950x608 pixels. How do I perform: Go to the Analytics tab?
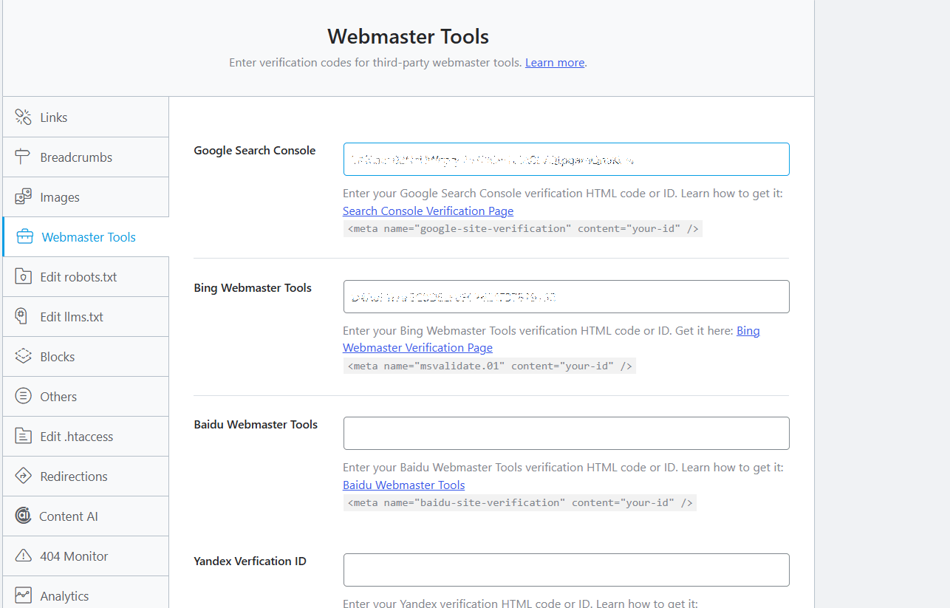(86, 593)
